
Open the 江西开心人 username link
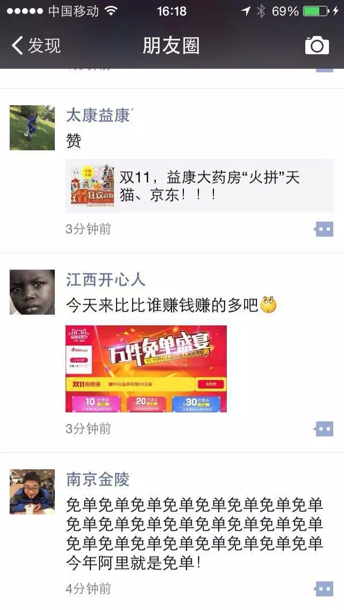(x=105, y=280)
